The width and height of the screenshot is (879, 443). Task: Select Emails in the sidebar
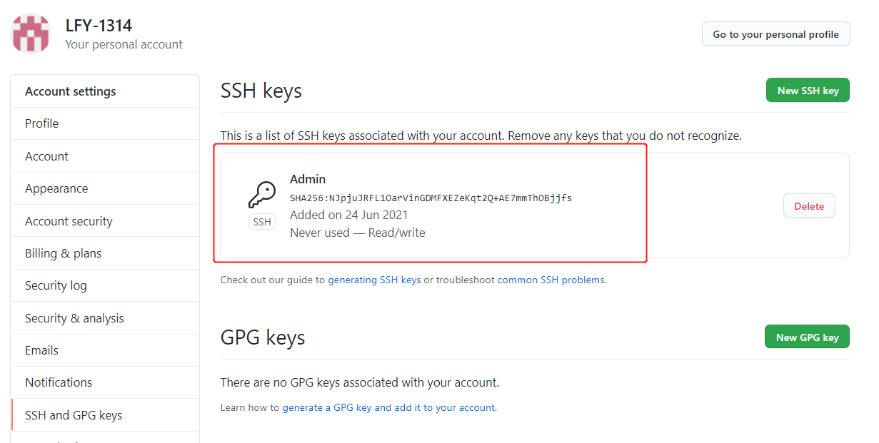pos(41,350)
